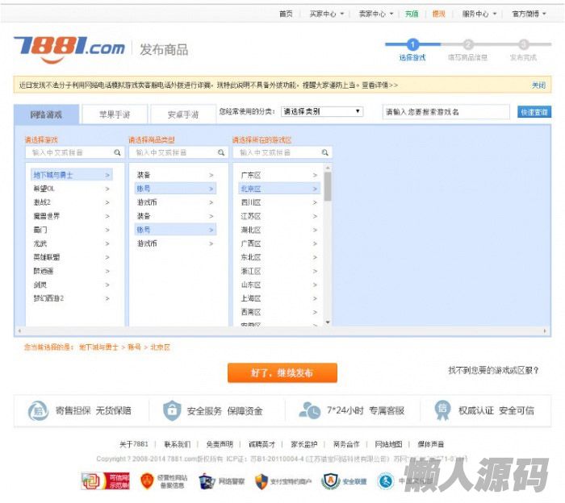Click the horizontal scrollbar left arrow
Viewport: 565px width, 503px height.
pos(19,330)
